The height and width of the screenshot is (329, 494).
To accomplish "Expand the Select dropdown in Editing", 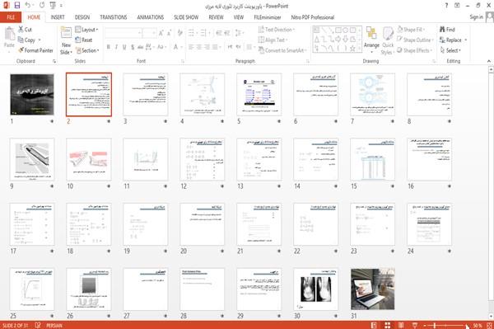I will point(450,50).
